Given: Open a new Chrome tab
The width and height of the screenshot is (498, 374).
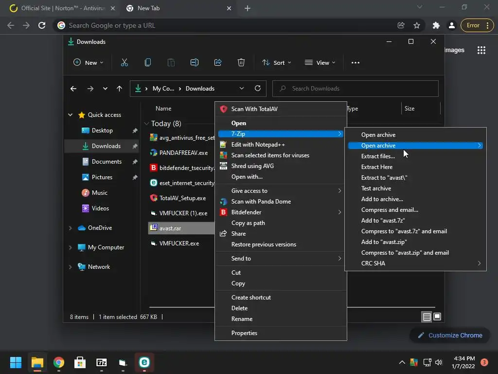Looking at the screenshot, I should [x=248, y=8].
